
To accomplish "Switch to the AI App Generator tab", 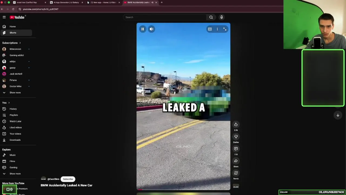I will 66,2.
